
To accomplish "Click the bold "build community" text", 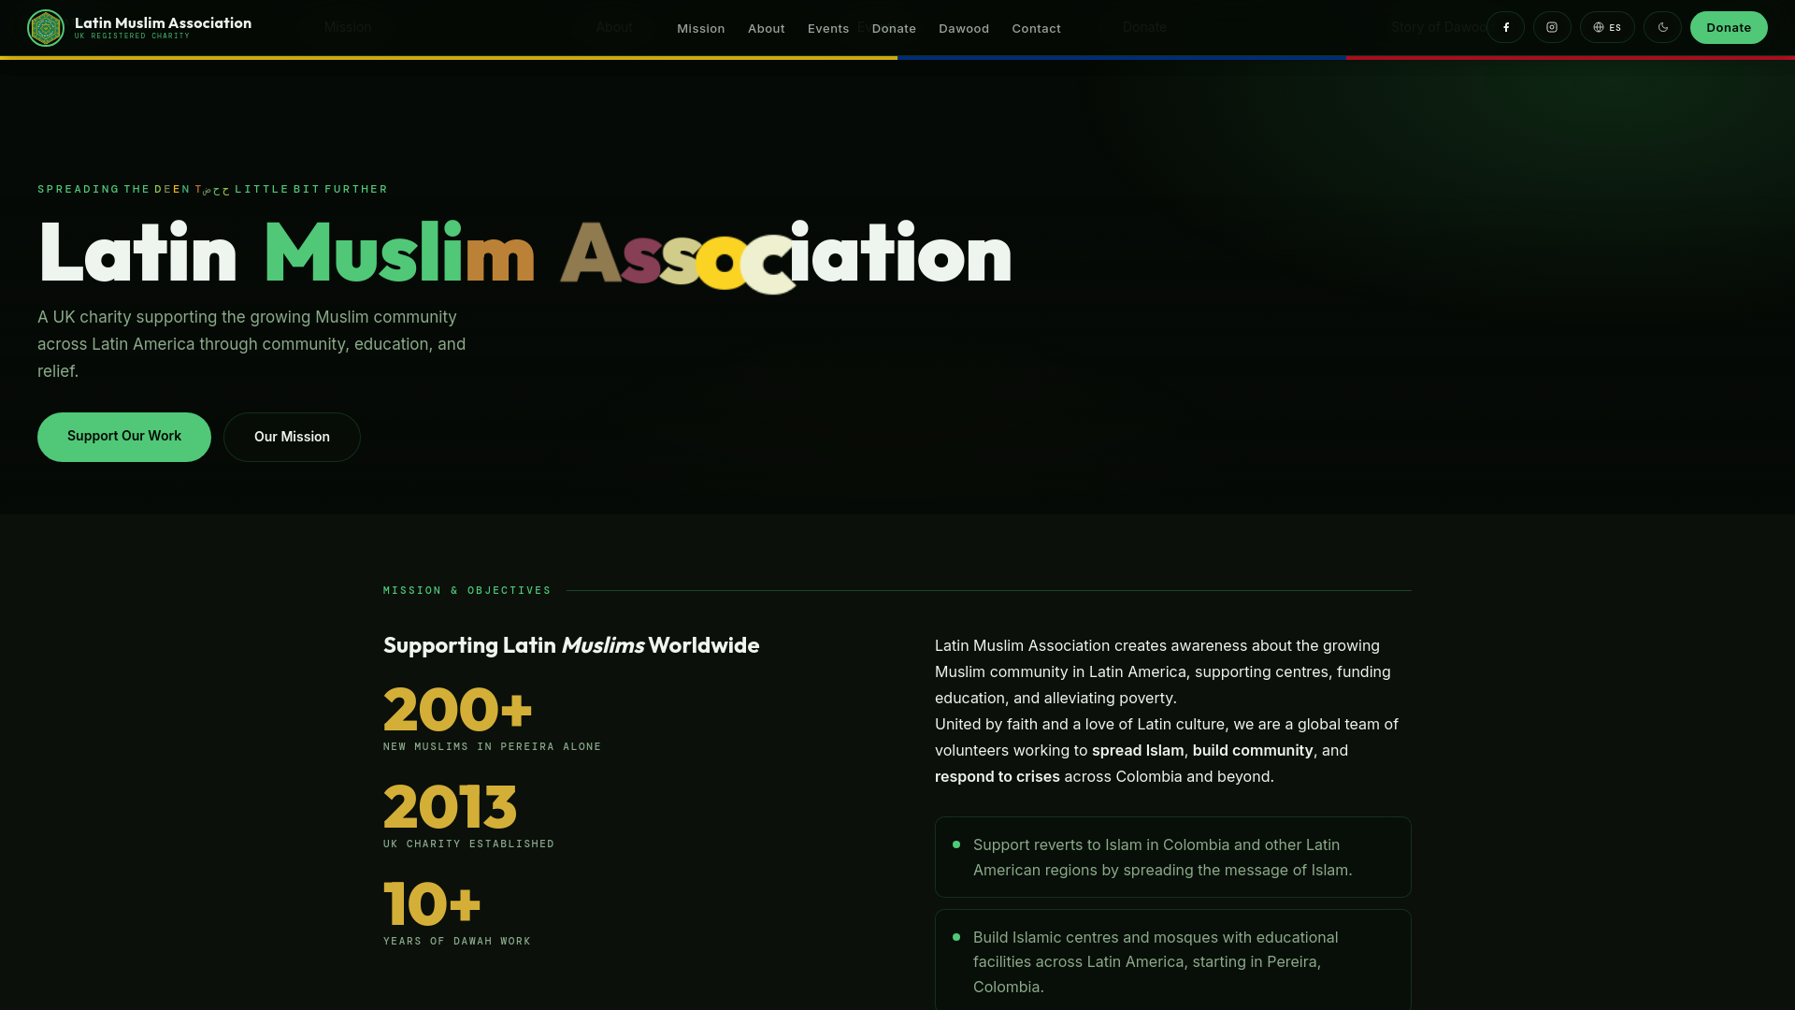I will 1253,750.
